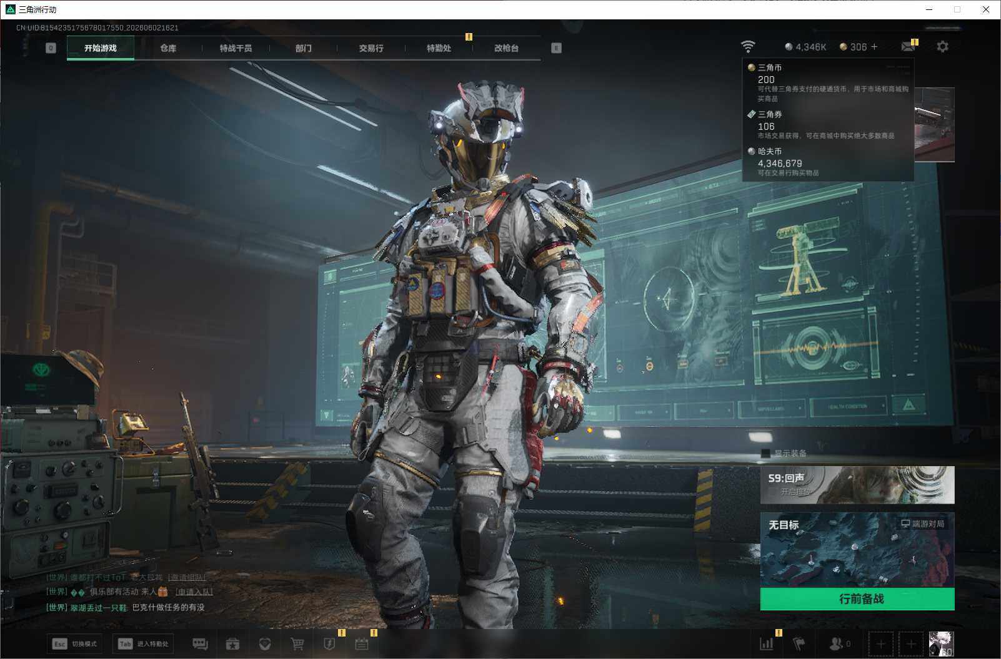Screen dimensions: 1001x659
Task: Click the 邀请组队 link in world chat
Action: tap(186, 578)
